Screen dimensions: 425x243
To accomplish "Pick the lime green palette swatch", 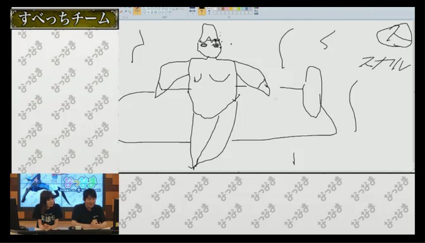I will (239, 9).
